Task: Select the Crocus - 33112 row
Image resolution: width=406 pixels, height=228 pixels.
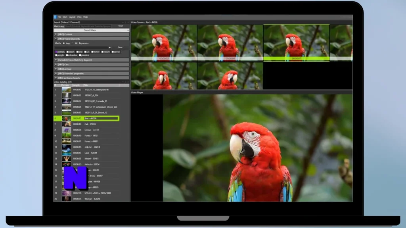Action: click(86, 130)
